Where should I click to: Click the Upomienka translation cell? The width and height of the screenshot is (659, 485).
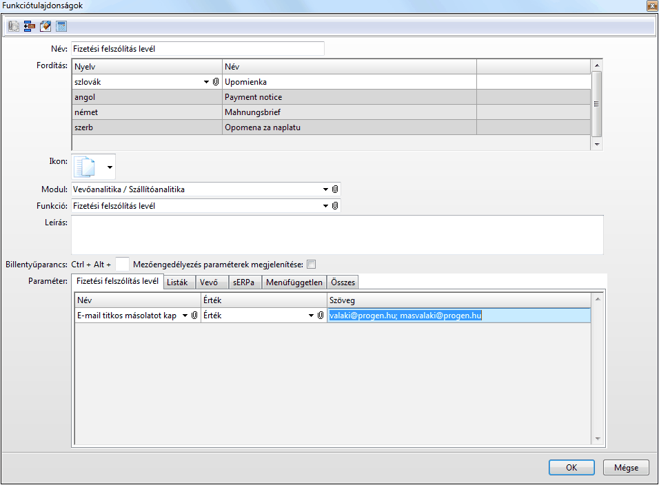click(349, 82)
